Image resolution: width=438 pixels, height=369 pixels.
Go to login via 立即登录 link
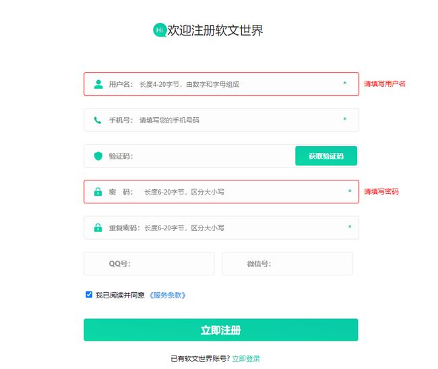[246, 358]
